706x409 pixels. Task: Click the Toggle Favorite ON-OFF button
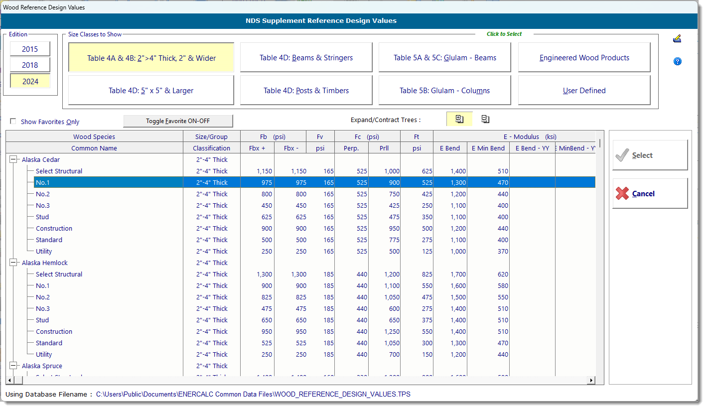point(178,121)
